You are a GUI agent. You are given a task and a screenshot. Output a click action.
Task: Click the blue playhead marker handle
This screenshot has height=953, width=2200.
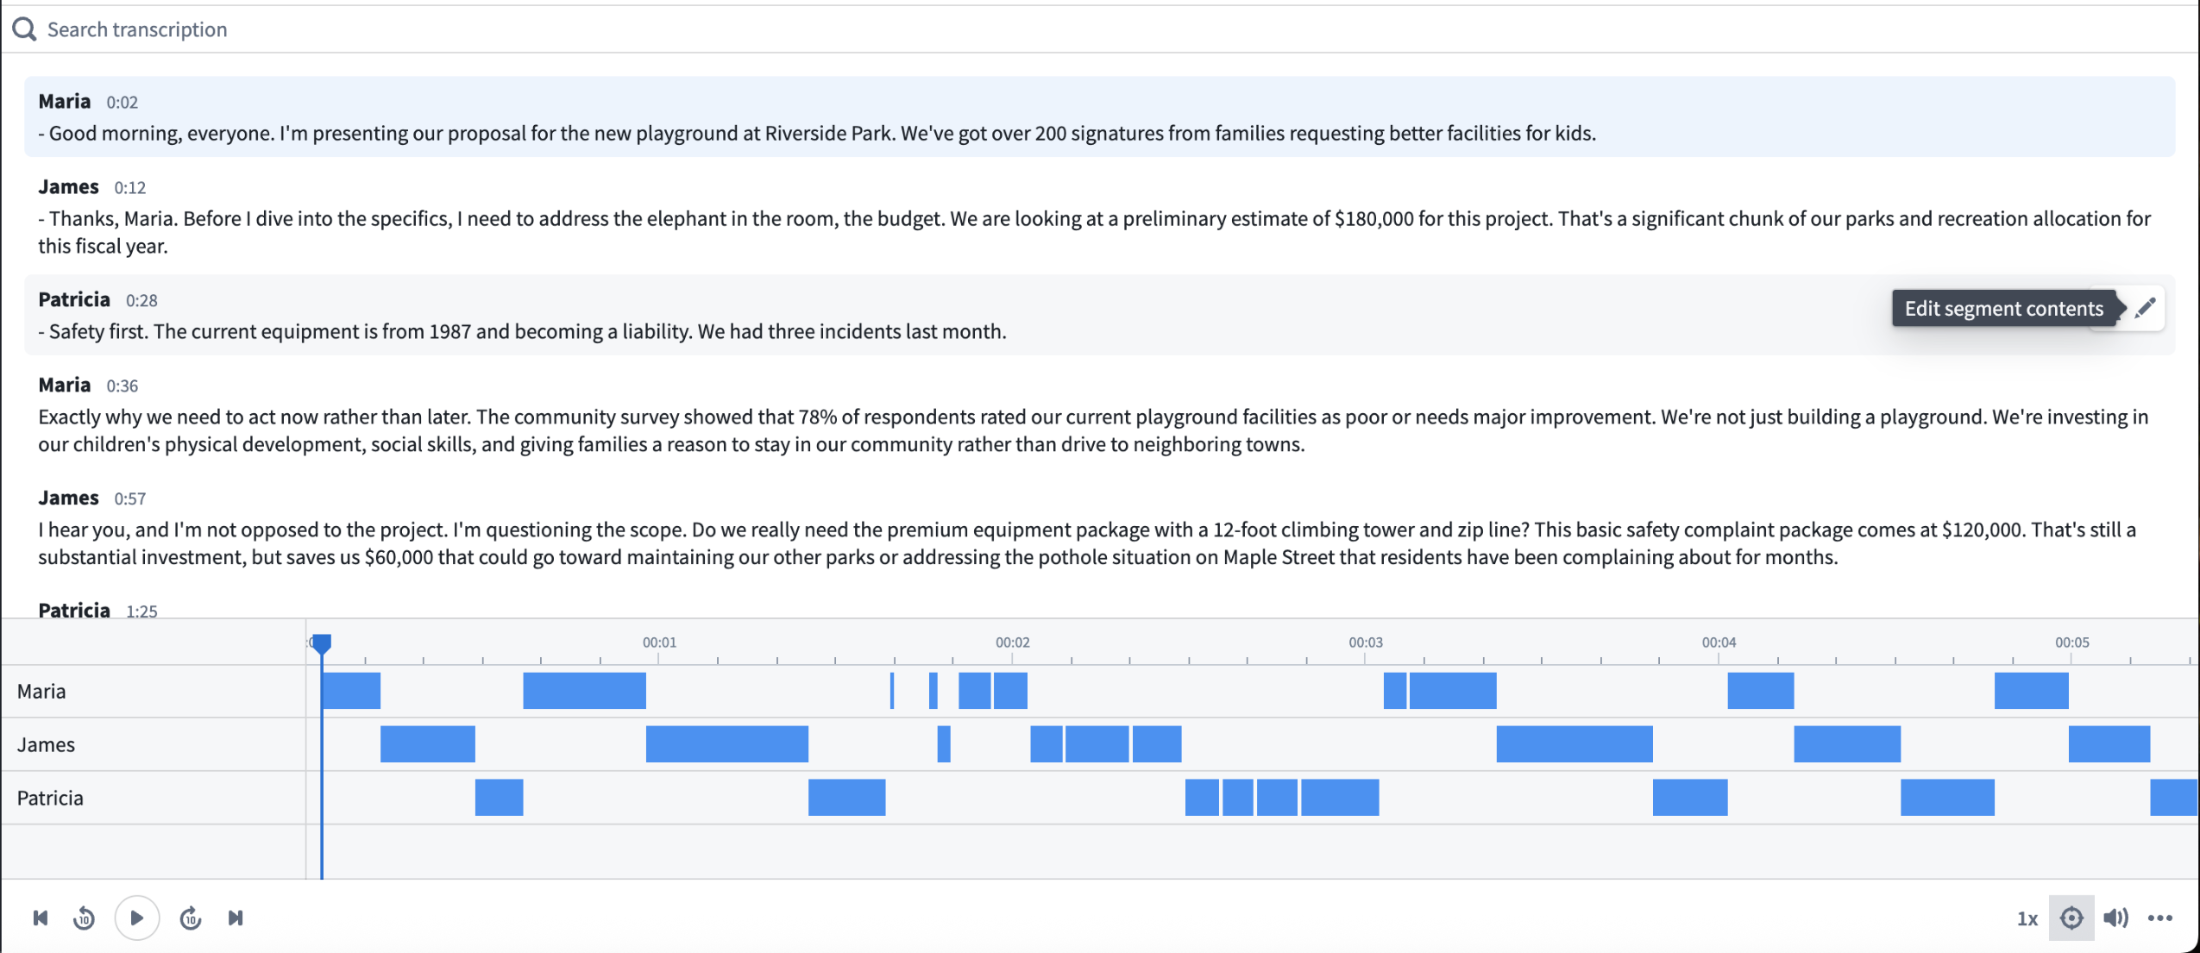point(321,643)
